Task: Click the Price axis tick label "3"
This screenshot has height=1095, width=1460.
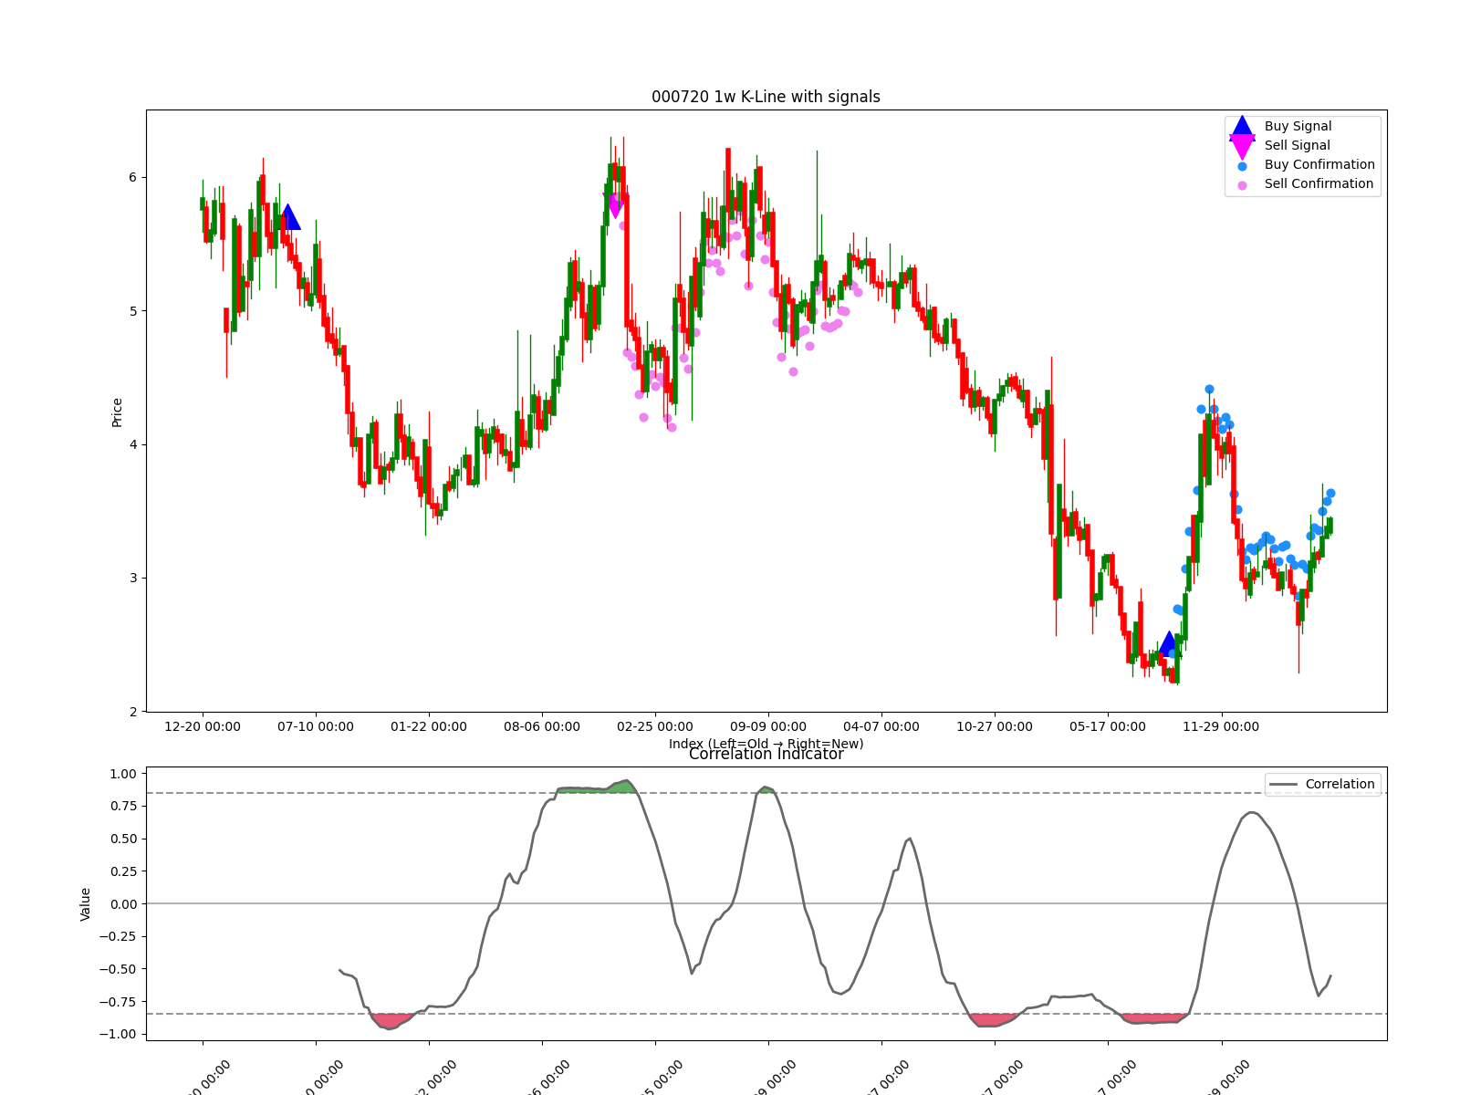Action: pyautogui.click(x=132, y=578)
